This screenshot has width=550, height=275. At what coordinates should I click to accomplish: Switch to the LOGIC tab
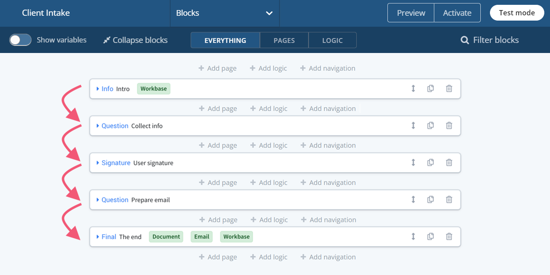pos(332,40)
